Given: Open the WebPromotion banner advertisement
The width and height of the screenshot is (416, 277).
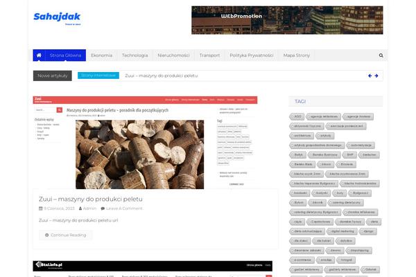Looking at the screenshot, I should (287, 20).
